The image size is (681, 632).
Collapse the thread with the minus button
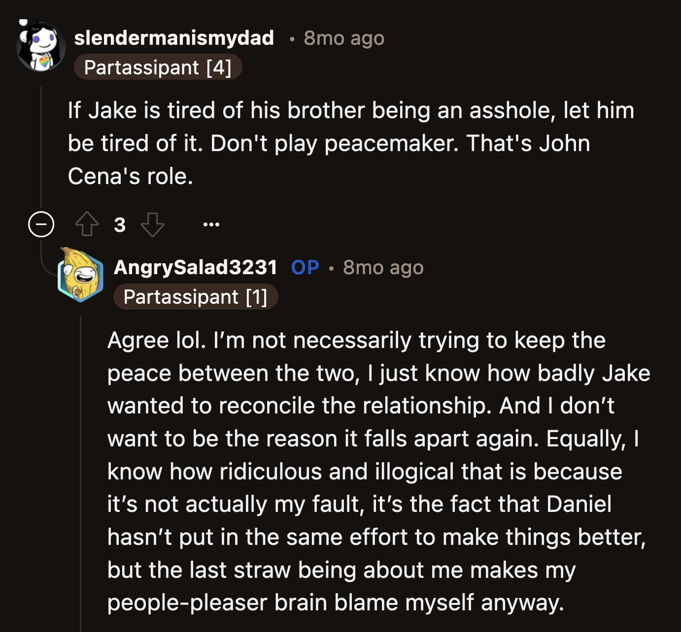tap(41, 224)
